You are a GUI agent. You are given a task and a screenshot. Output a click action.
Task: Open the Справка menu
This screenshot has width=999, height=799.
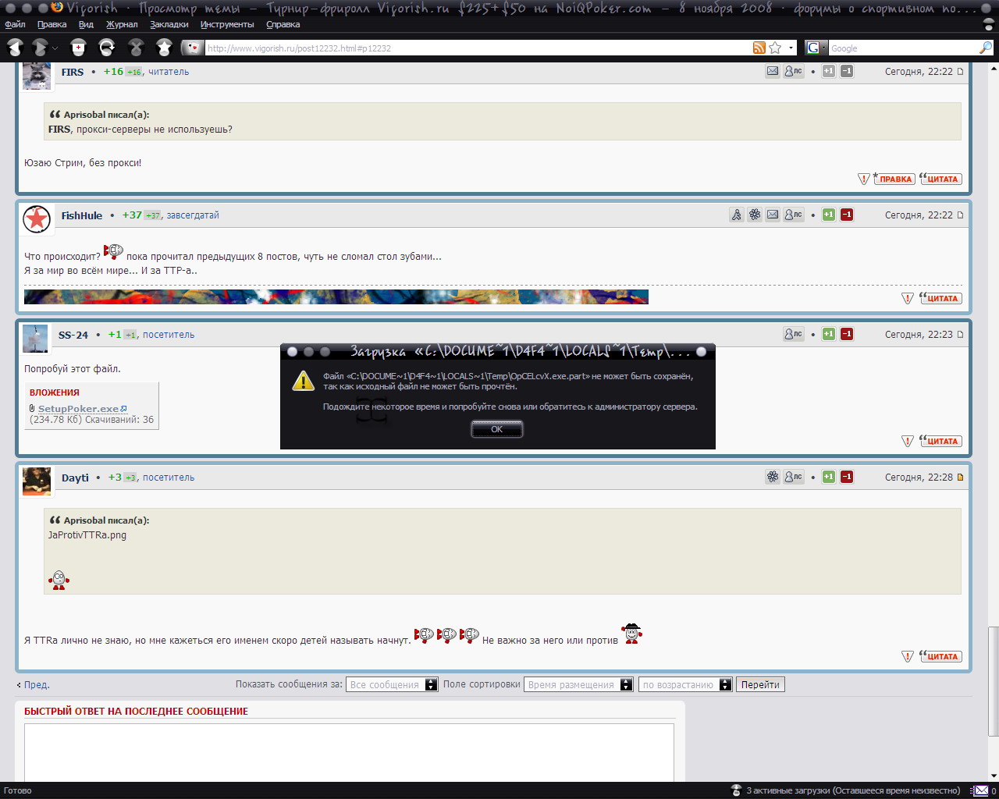pyautogui.click(x=283, y=24)
